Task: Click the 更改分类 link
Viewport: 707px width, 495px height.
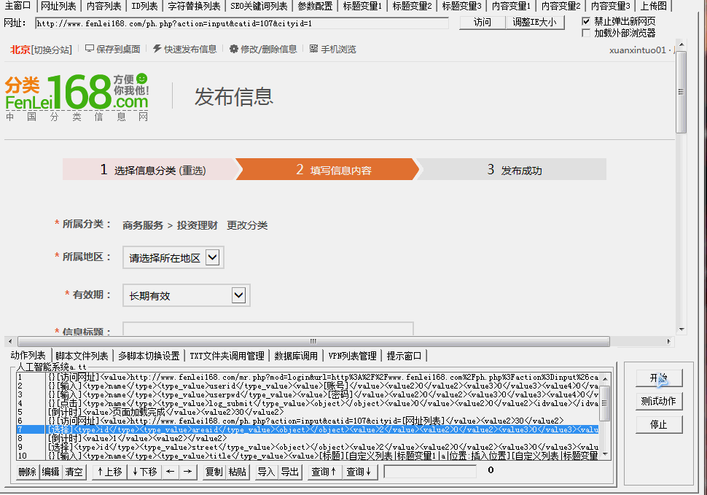Action: [x=247, y=225]
